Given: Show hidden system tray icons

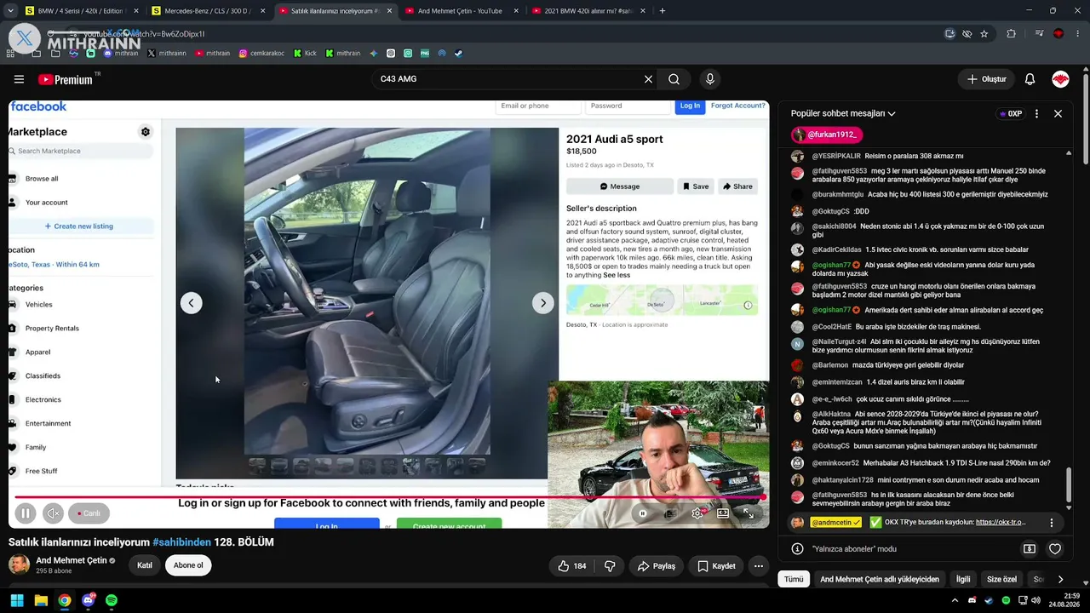Looking at the screenshot, I should 955,601.
